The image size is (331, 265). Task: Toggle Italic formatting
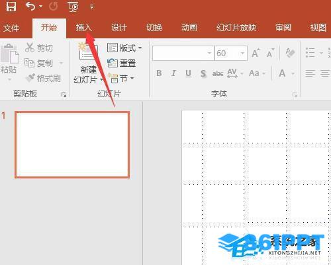tap(173, 73)
